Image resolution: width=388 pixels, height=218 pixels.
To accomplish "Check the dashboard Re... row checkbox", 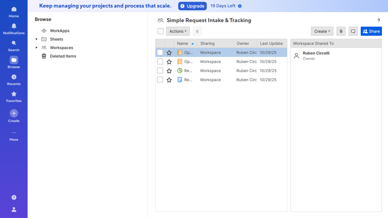I will pos(160,71).
